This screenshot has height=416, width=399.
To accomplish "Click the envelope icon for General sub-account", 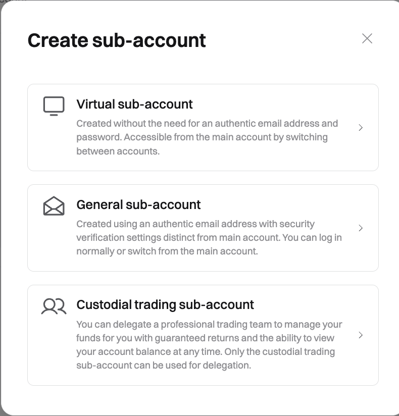I will pos(54,206).
